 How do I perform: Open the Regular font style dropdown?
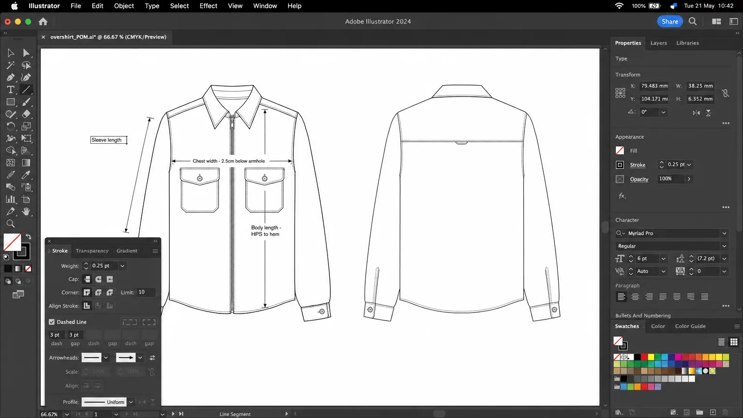[x=724, y=246]
